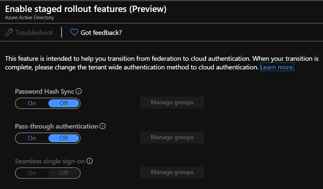
Task: Open info icon beside Password Hash Sync
Action: [x=79, y=91]
